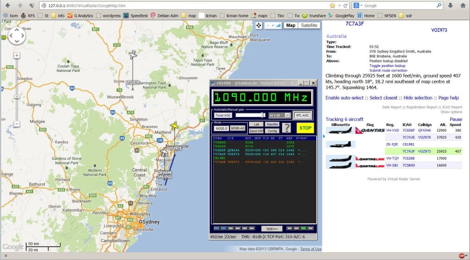Open the Debian Adm bookmark
The width and height of the screenshot is (470, 260).
point(164,16)
